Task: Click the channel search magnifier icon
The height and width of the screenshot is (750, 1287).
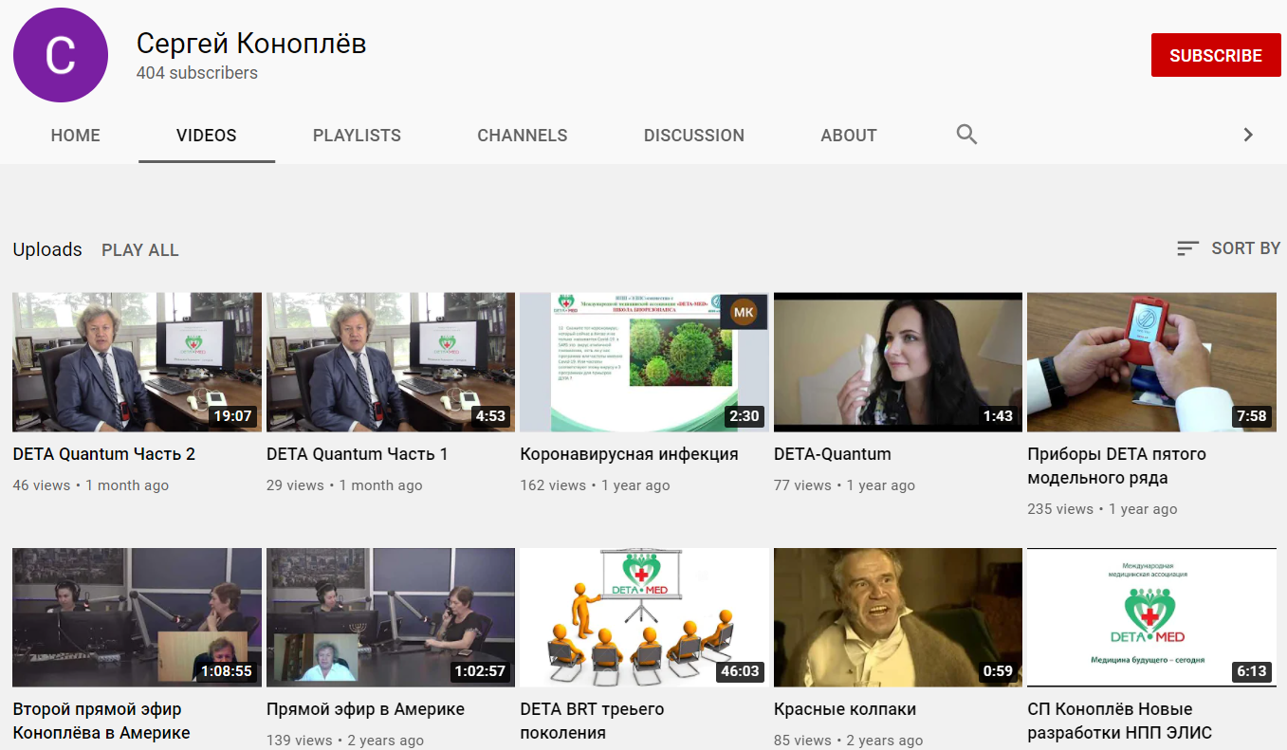Action: point(966,135)
